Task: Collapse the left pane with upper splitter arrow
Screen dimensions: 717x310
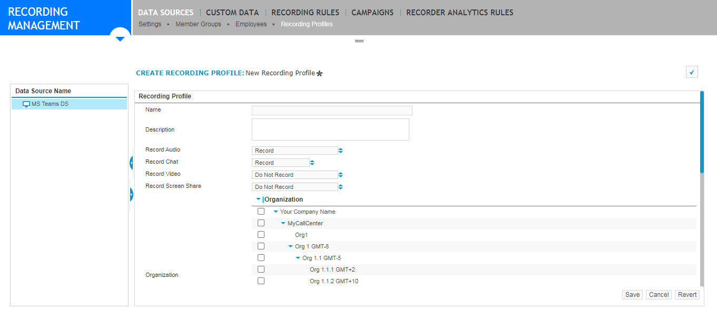Action: (131, 163)
